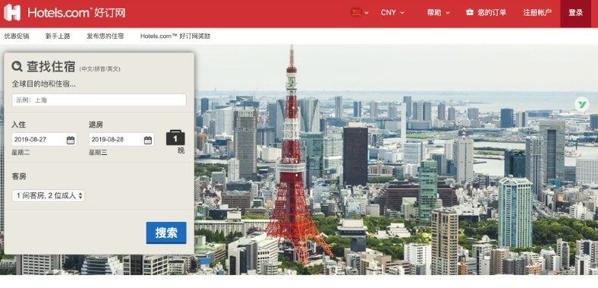Open the check-in date calendar icon

coord(71,140)
